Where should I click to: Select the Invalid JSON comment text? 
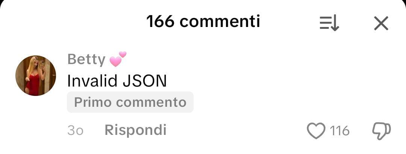click(x=117, y=81)
